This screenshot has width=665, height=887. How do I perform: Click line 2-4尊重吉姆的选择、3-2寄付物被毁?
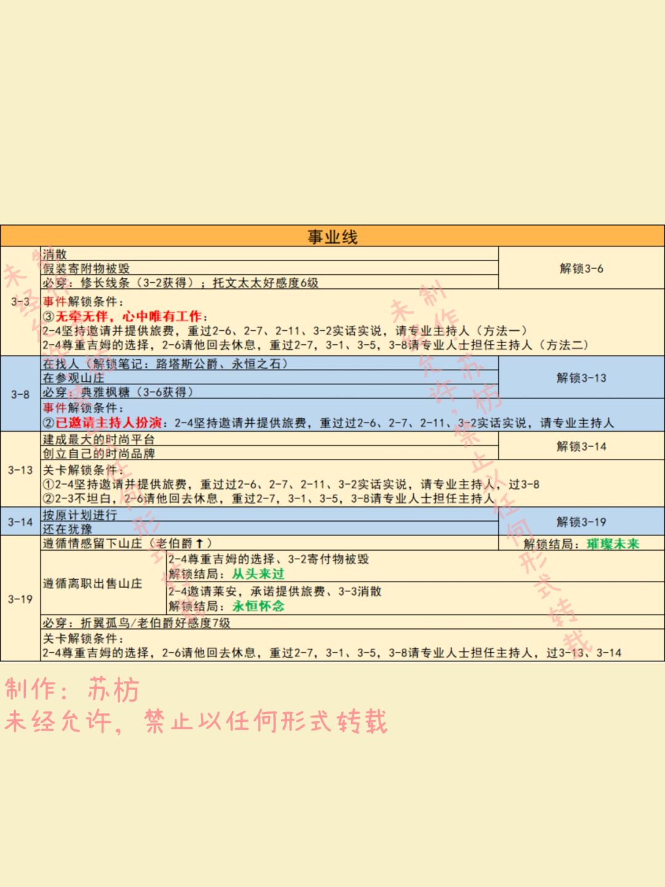click(x=268, y=559)
